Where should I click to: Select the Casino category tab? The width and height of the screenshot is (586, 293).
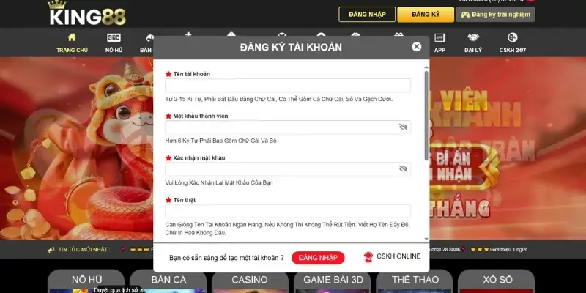(249, 281)
